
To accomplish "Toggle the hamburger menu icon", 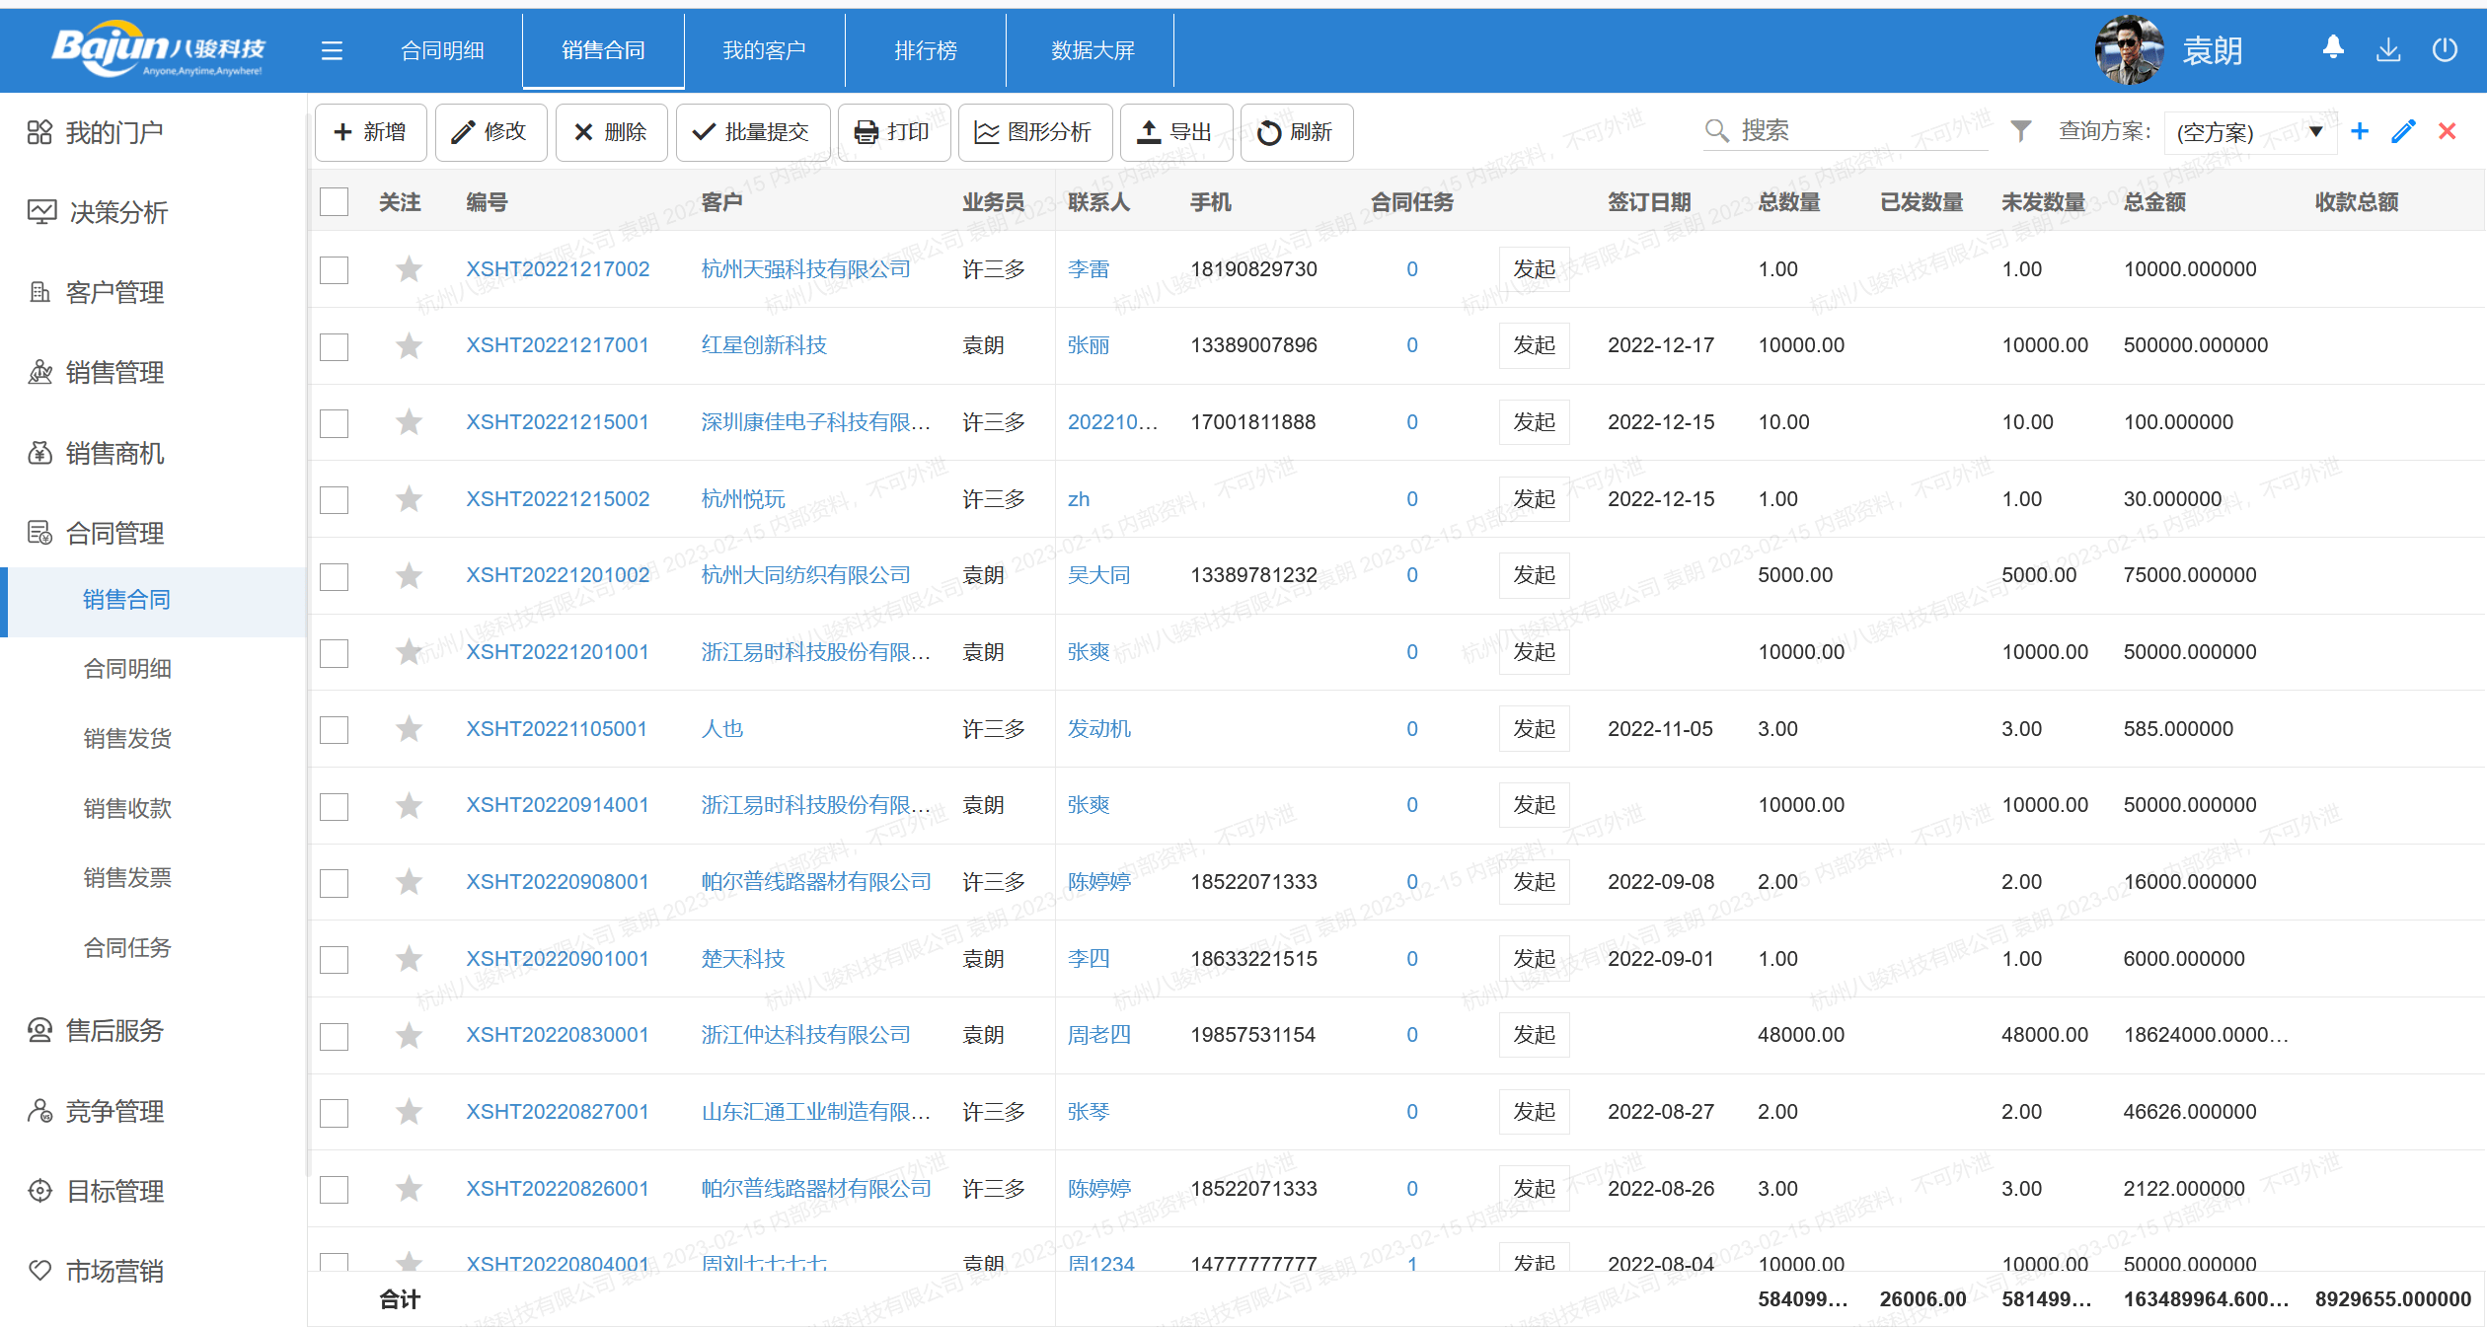I will coord(332,50).
